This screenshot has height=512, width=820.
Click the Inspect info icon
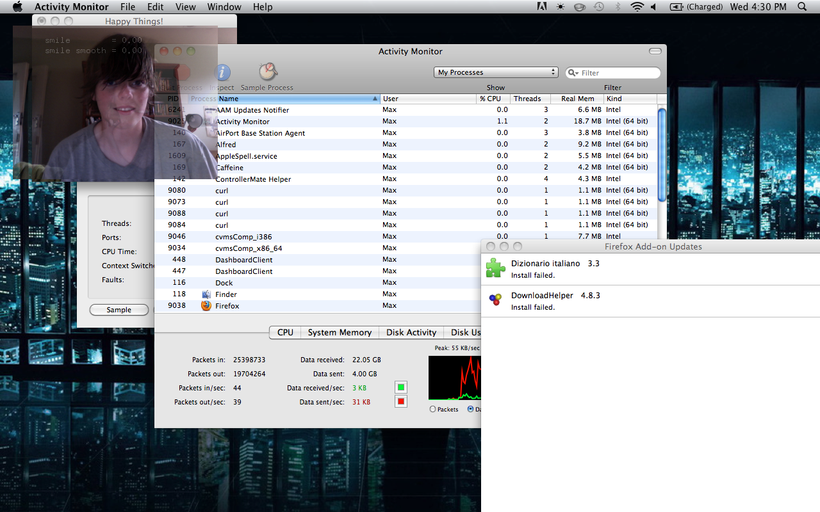(x=222, y=73)
